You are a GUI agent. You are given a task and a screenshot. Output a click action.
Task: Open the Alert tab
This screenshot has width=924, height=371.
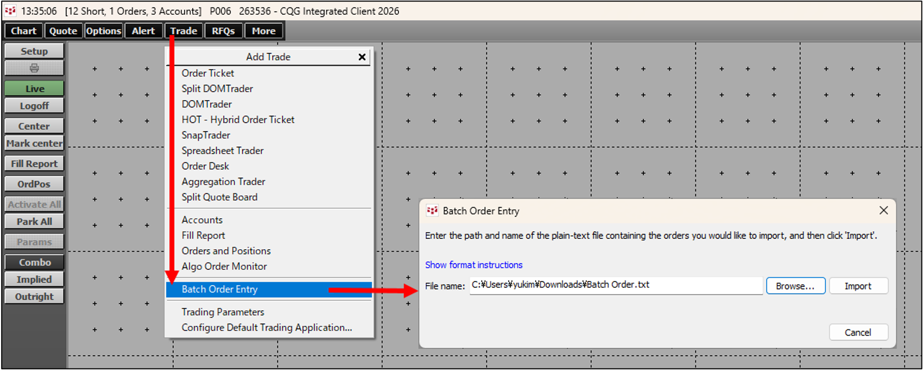(x=144, y=31)
